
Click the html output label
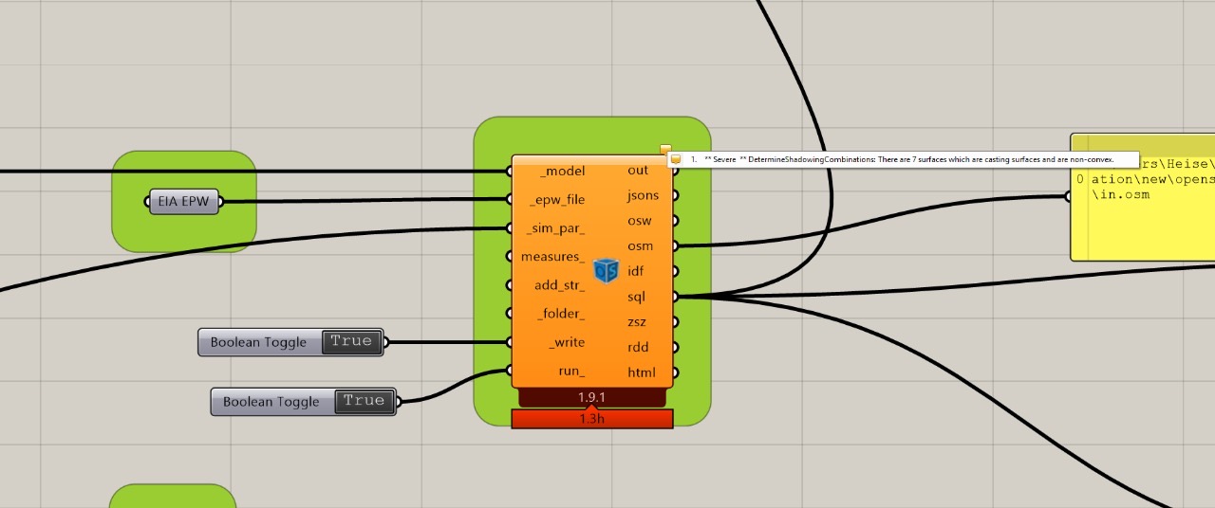(642, 372)
